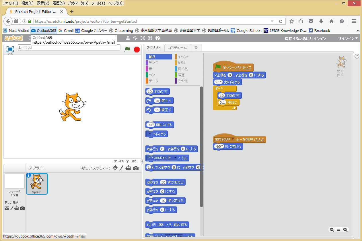Open the -90 direction dropdown in the script

click(x=222, y=146)
